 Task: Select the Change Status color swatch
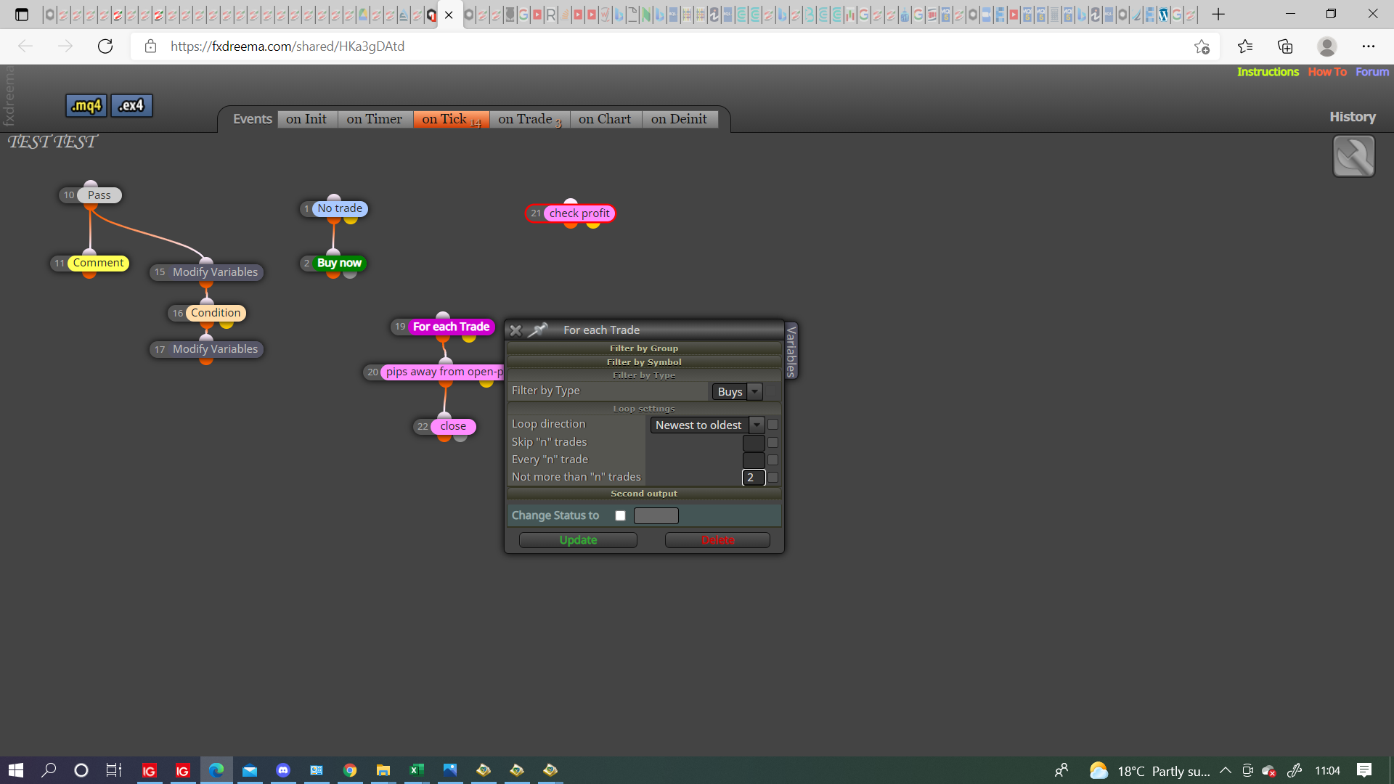coord(656,515)
